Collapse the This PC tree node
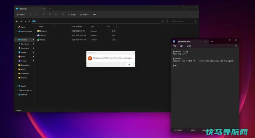 16,86
